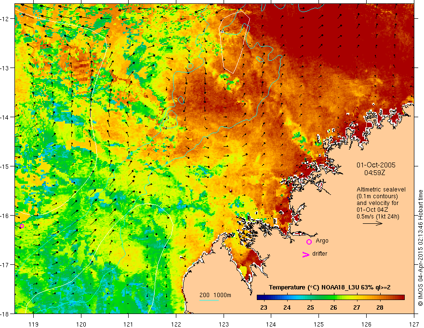Click the velocity scale arrow in the legend
Screen dimensions: 424x328
372,223
